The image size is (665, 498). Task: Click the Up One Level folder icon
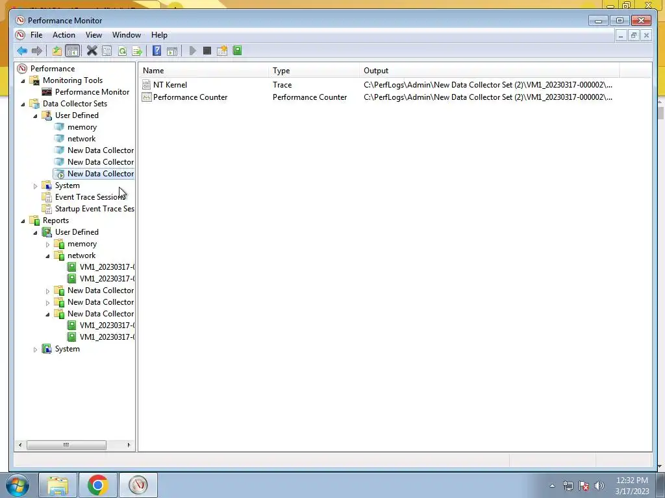tap(57, 51)
